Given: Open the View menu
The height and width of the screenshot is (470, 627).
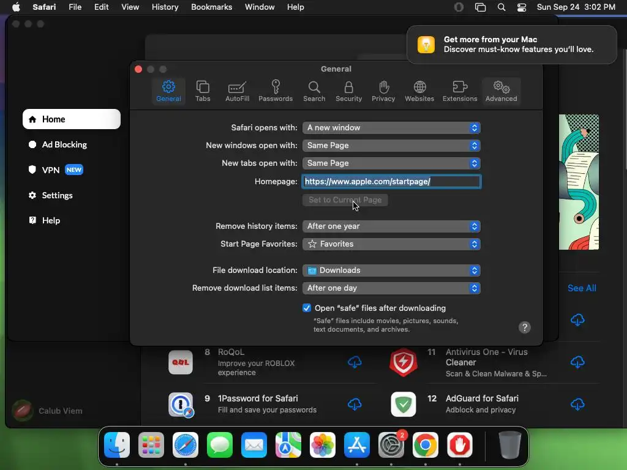Looking at the screenshot, I should [x=130, y=7].
